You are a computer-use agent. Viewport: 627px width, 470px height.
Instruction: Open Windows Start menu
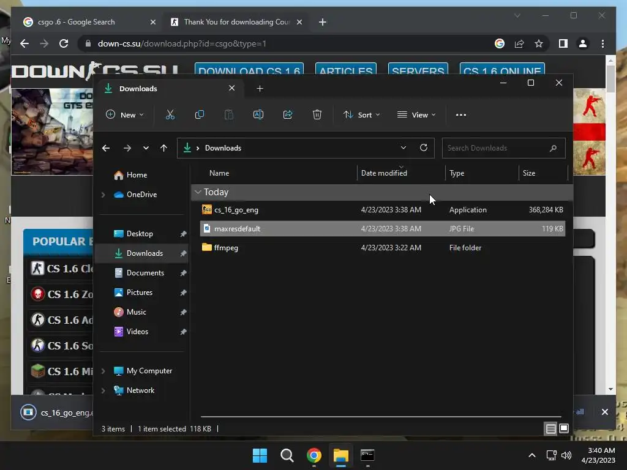point(260,455)
